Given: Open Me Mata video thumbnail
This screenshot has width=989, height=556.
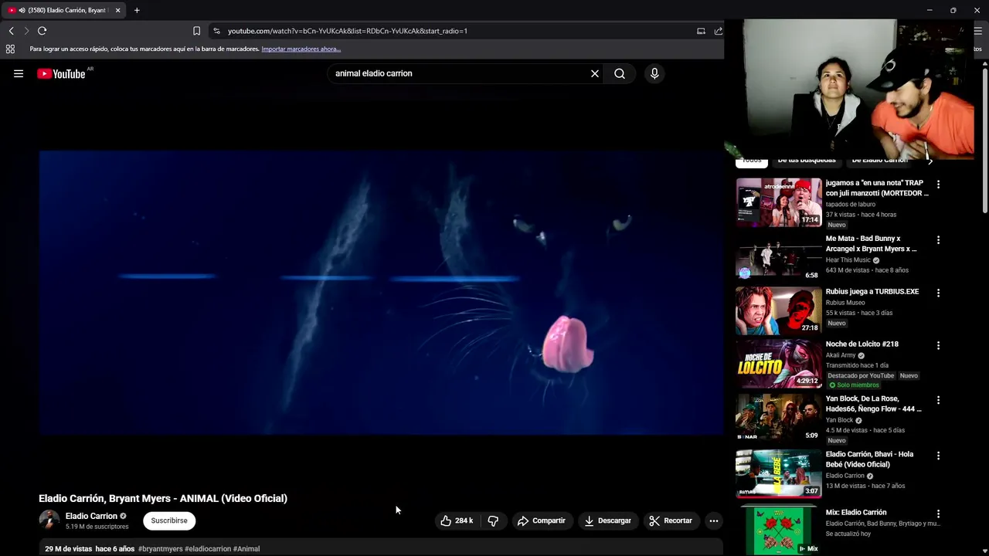Looking at the screenshot, I should pos(779,258).
